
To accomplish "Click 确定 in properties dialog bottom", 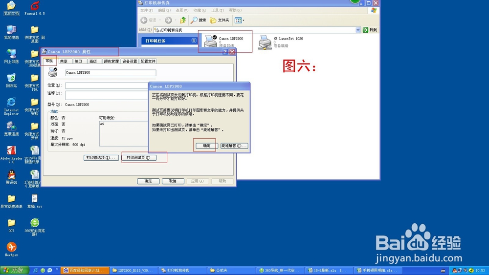I will pyautogui.click(x=148, y=181).
